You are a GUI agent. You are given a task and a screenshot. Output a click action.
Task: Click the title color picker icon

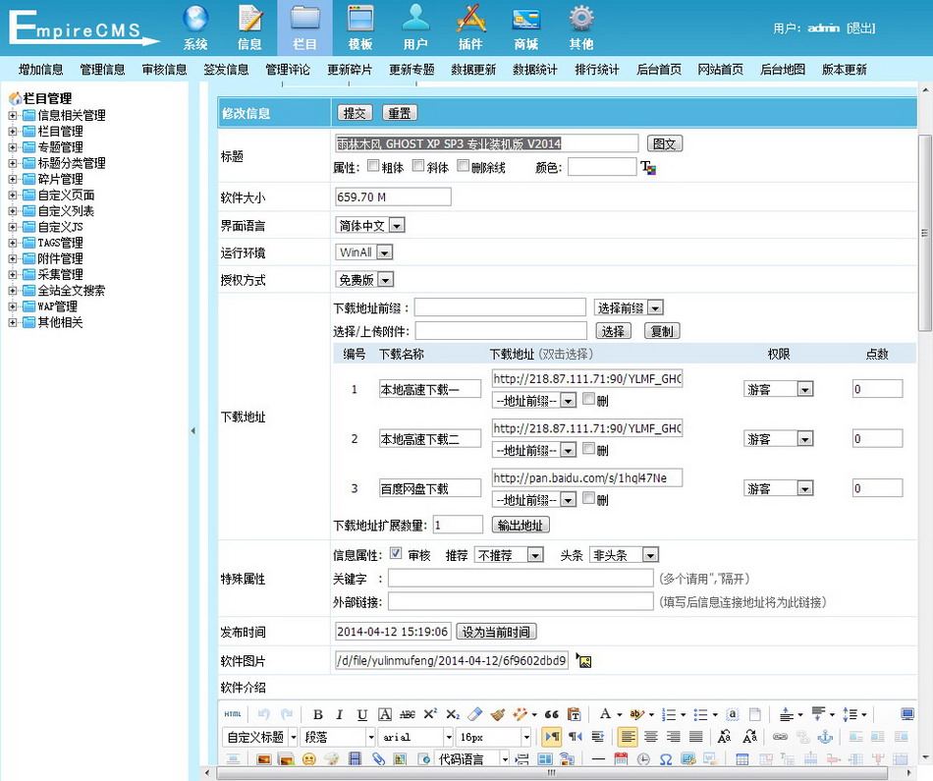(648, 168)
